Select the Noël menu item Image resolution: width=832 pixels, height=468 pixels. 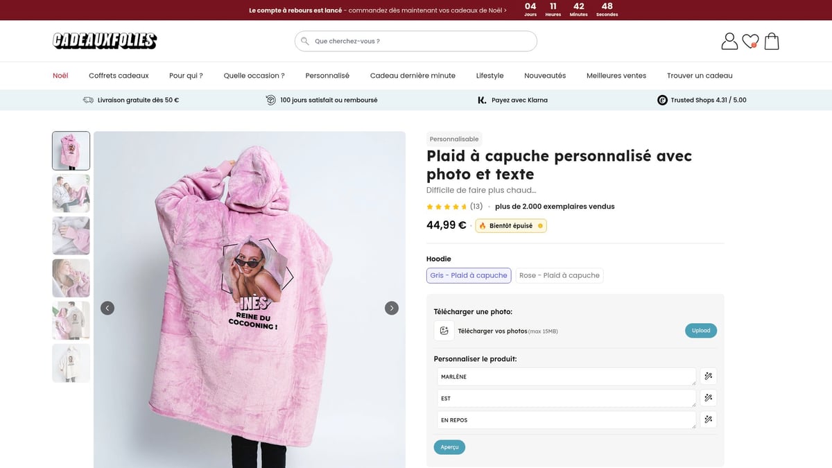tap(60, 76)
